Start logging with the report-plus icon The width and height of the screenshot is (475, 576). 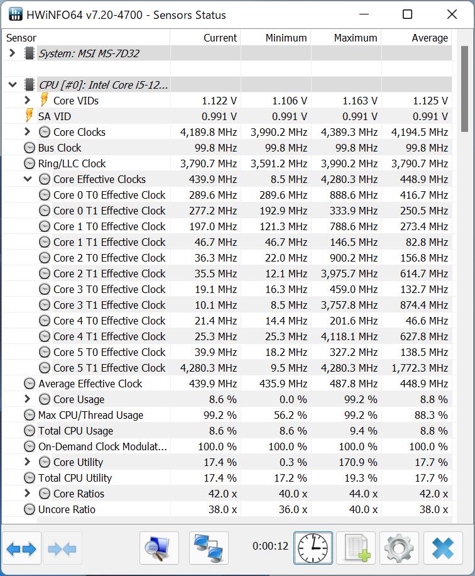click(356, 548)
